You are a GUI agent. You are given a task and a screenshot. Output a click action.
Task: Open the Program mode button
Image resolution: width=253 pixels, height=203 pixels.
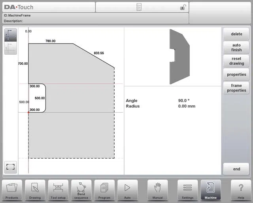click(104, 190)
